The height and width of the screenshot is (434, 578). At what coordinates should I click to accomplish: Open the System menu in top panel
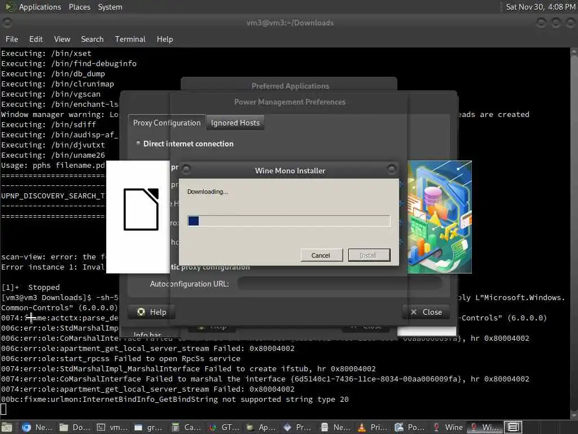tap(110, 7)
